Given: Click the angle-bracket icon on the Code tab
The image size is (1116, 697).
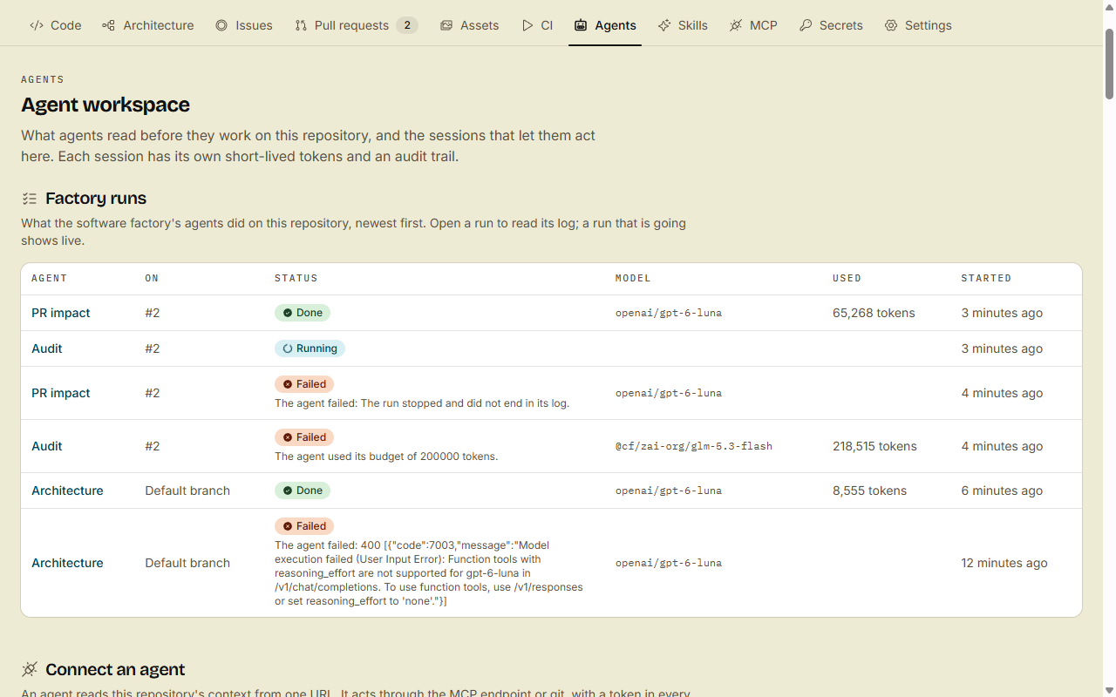Looking at the screenshot, I should pos(37,25).
